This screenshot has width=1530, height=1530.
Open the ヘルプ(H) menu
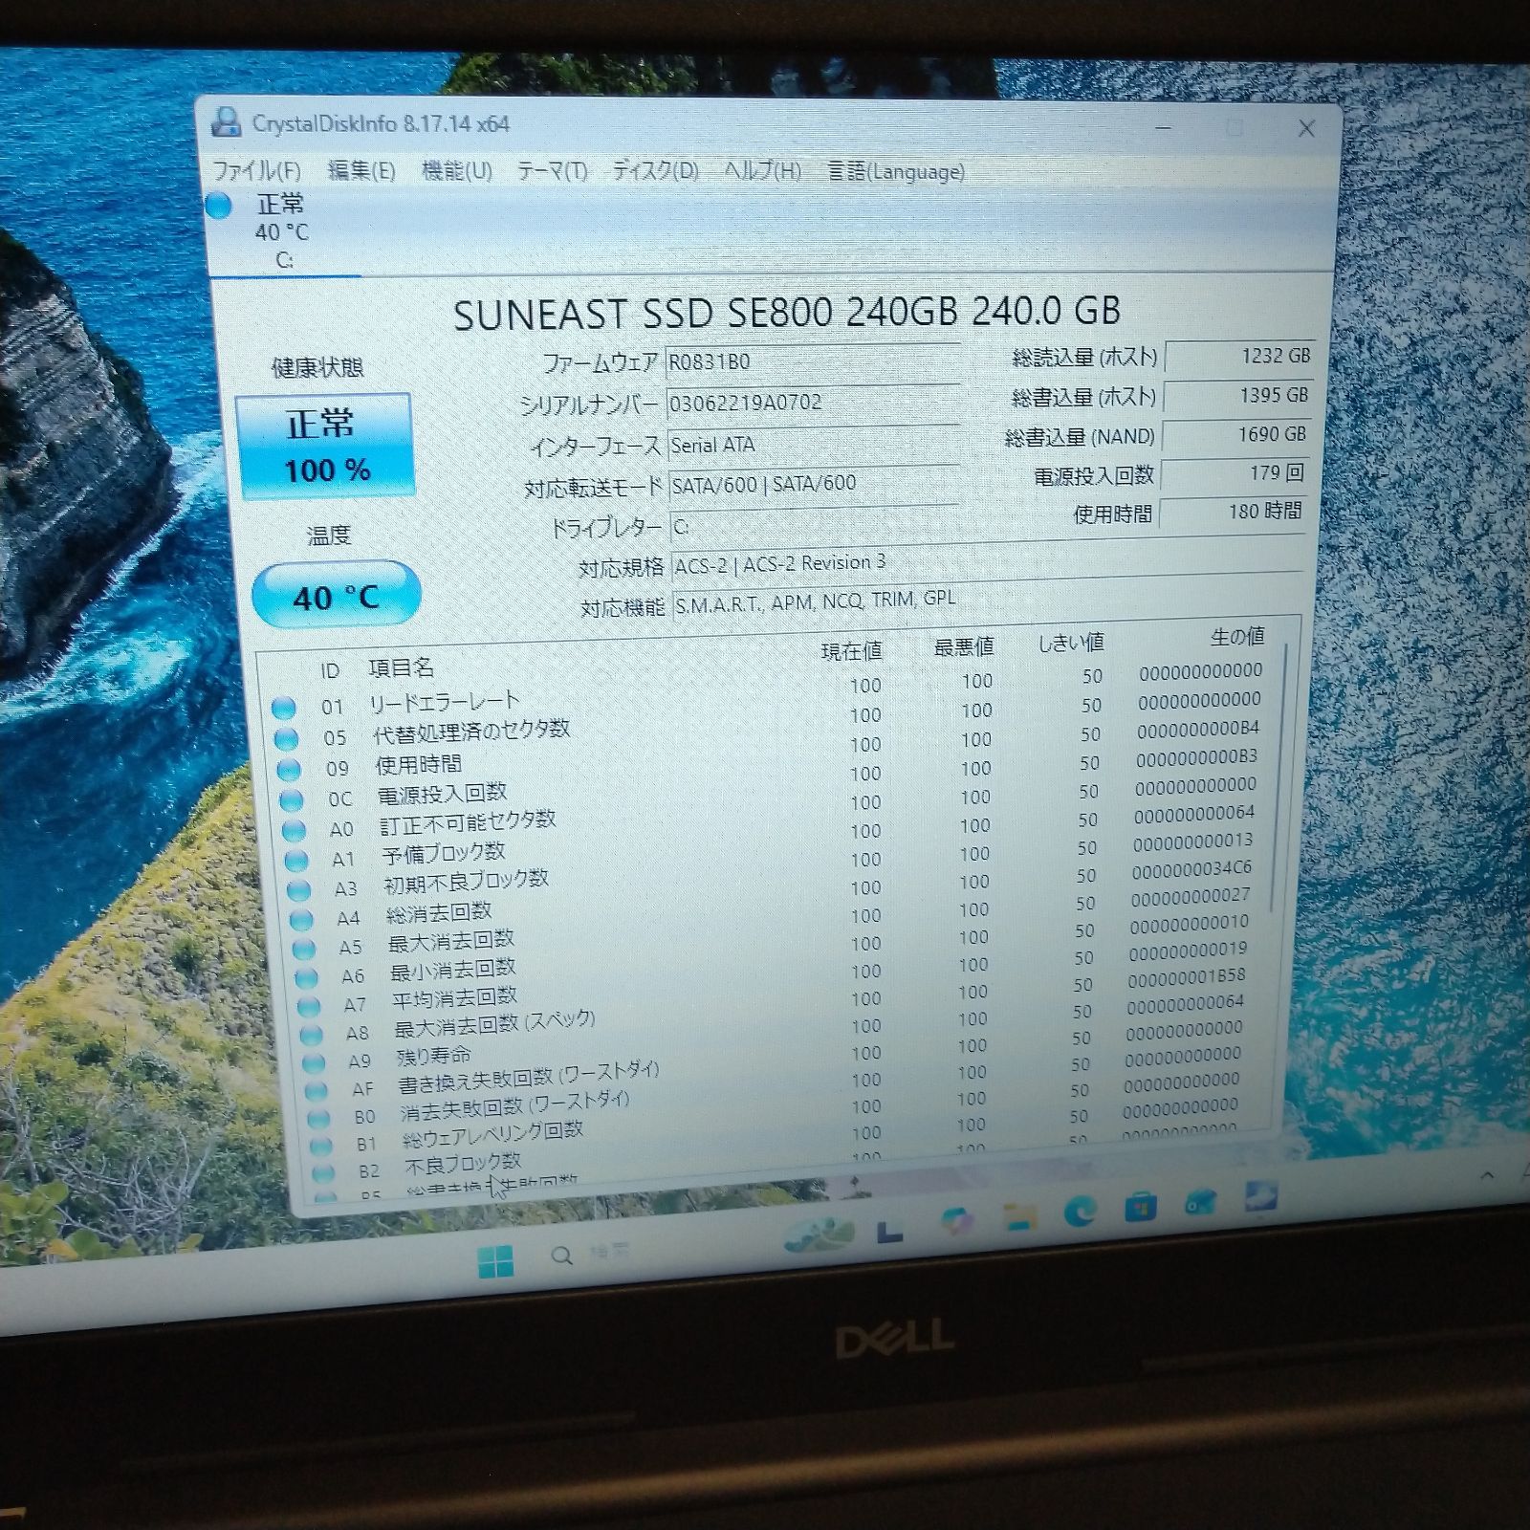762,170
